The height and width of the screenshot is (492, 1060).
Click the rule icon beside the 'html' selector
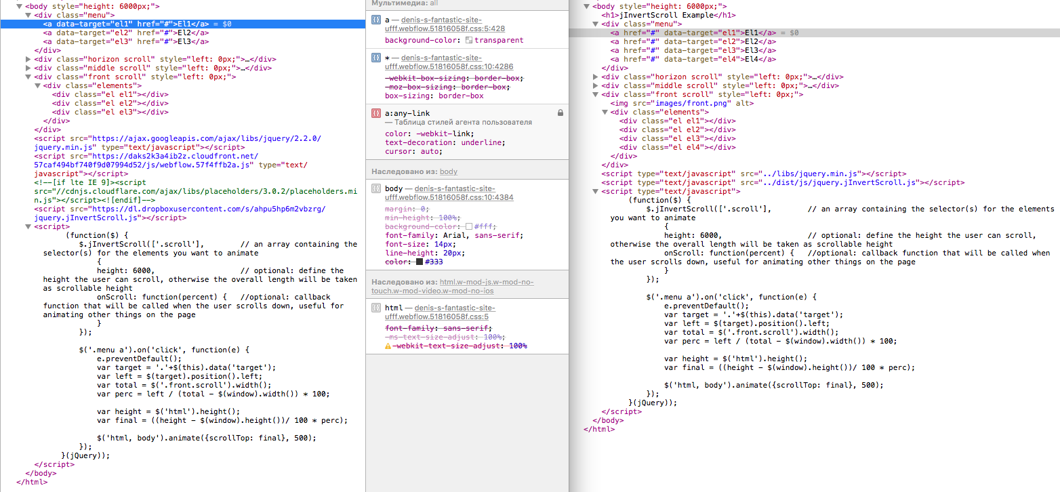click(376, 308)
